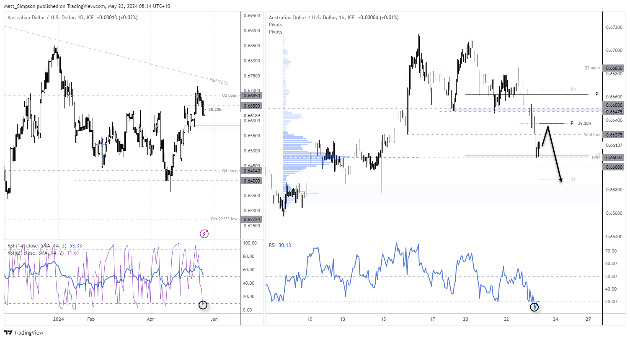Click date '17' on the hourly time axis

pyautogui.click(x=433, y=319)
